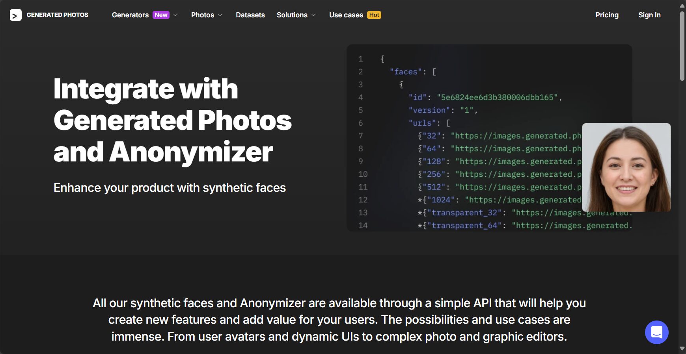Click the "1024" URL line in code
The image size is (686, 354).
pyautogui.click(x=500, y=200)
